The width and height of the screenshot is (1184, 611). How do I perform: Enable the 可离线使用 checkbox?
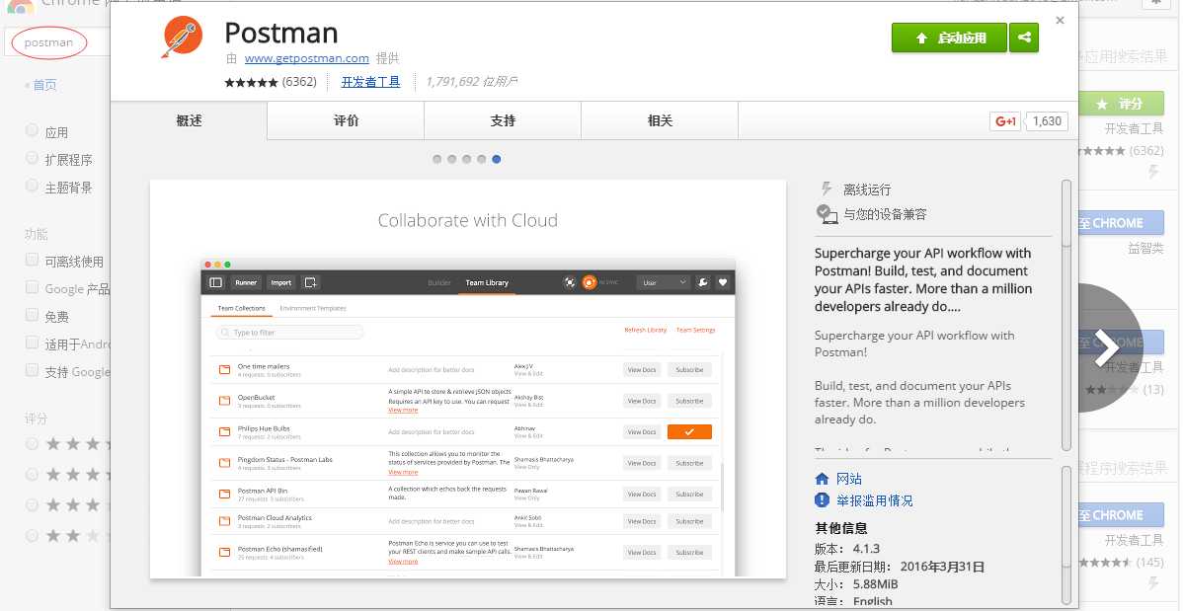pos(32,260)
